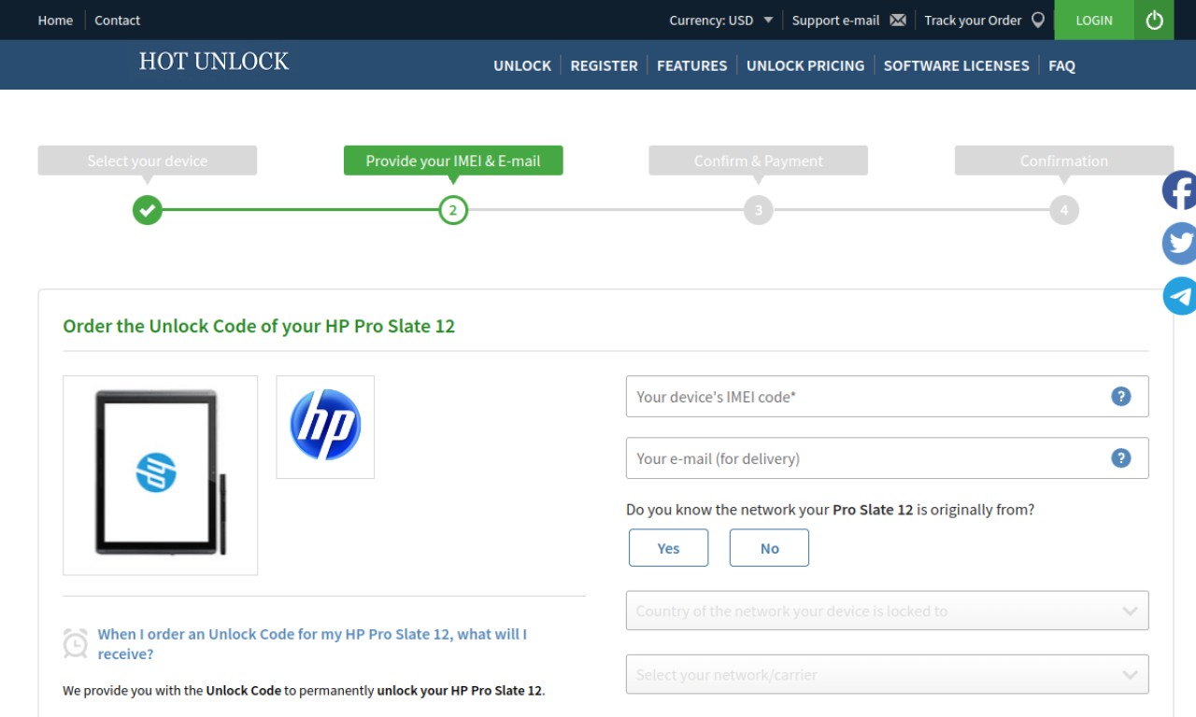Click the HP brand logo
Screen dimensions: 1196x717
325,427
